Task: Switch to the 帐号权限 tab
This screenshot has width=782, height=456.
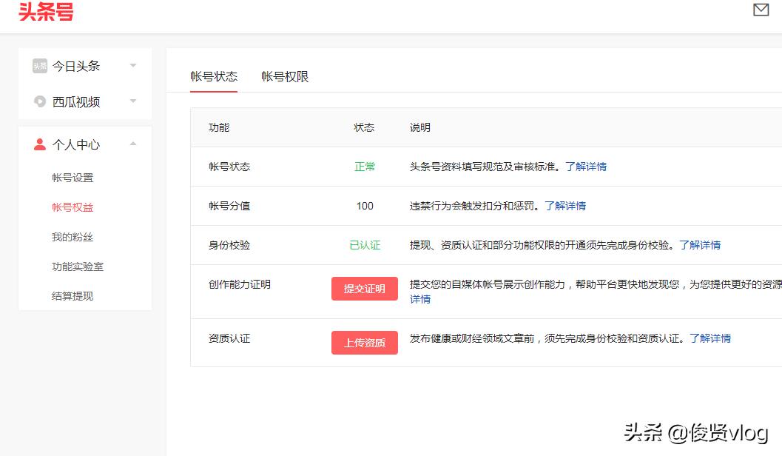Action: (286, 76)
